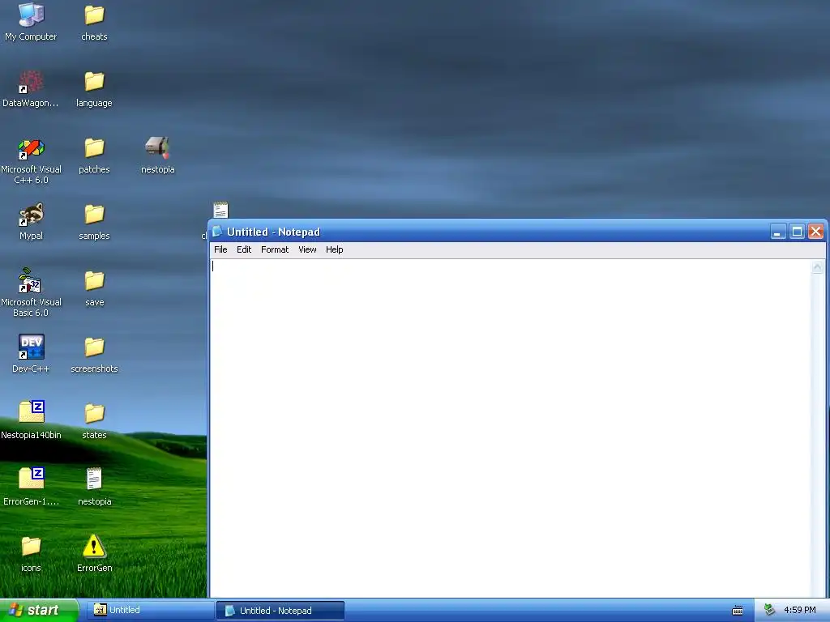Click the on-screen keyboard tray icon

point(738,611)
